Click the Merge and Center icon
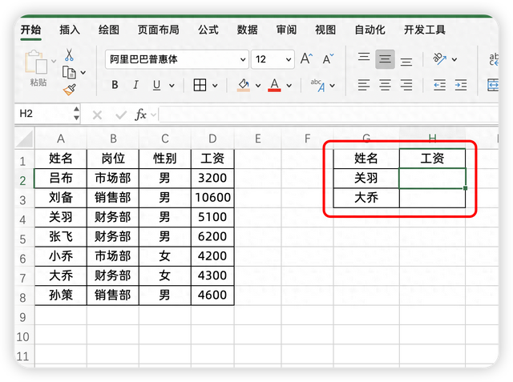This screenshot has width=513, height=382. pyautogui.click(x=493, y=85)
